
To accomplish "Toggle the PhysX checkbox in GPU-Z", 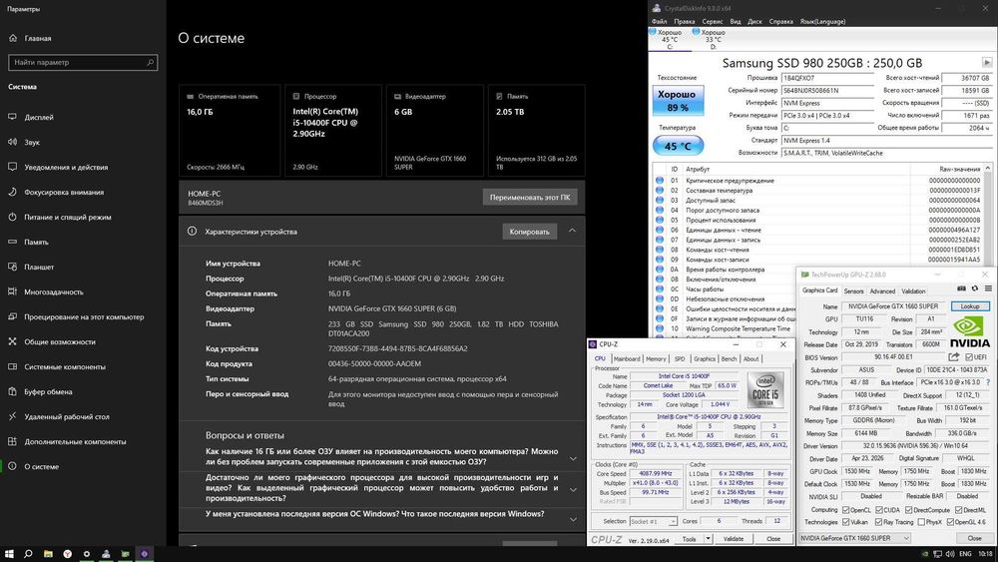I will [921, 522].
